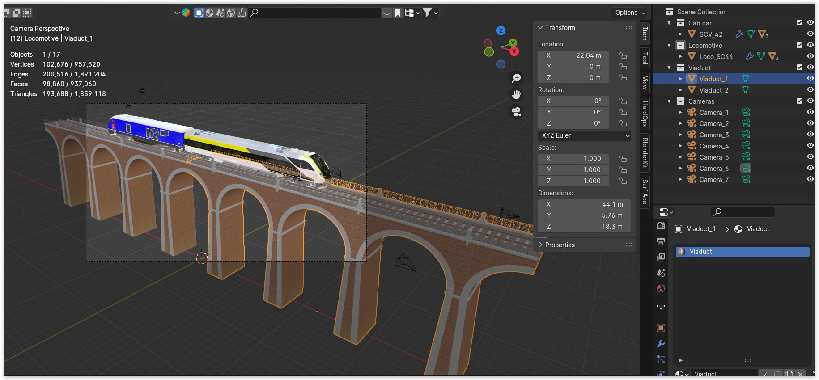Screen dimensions: 819x380
Task: Click the positive X axis gizmo ball
Action: pyautogui.click(x=514, y=51)
